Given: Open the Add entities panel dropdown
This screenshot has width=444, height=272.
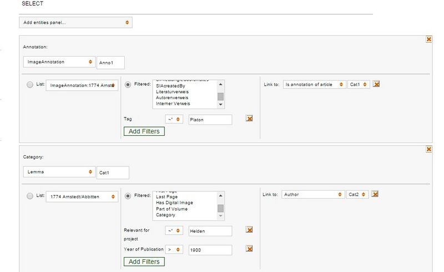Looking at the screenshot, I should pyautogui.click(x=75, y=23).
